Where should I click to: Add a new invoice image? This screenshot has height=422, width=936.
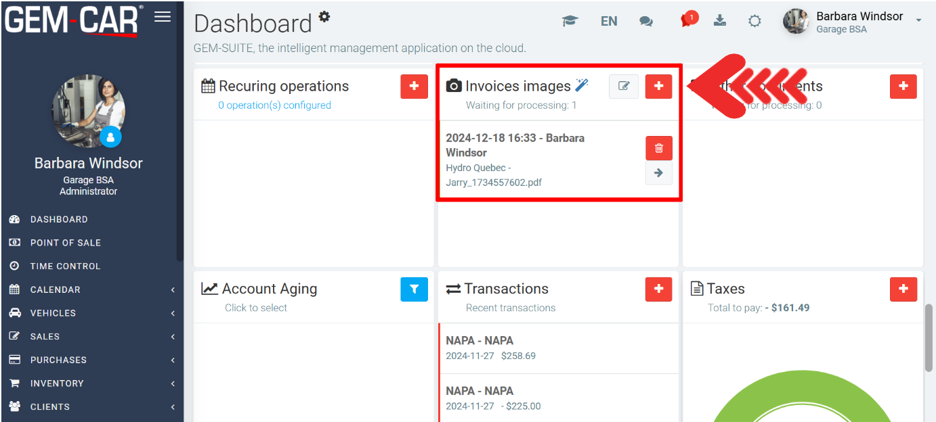pyautogui.click(x=658, y=87)
